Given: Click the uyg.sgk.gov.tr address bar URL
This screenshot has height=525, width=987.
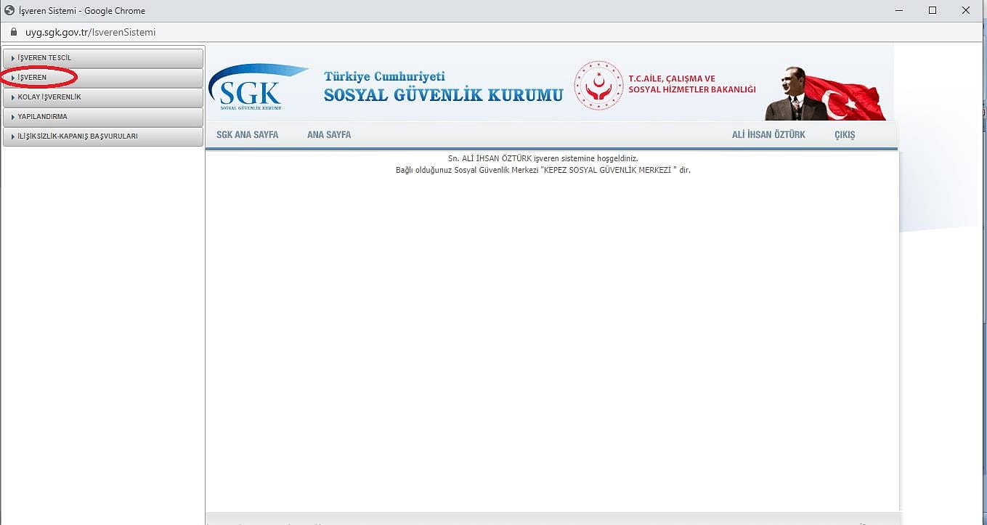Looking at the screenshot, I should click(91, 32).
